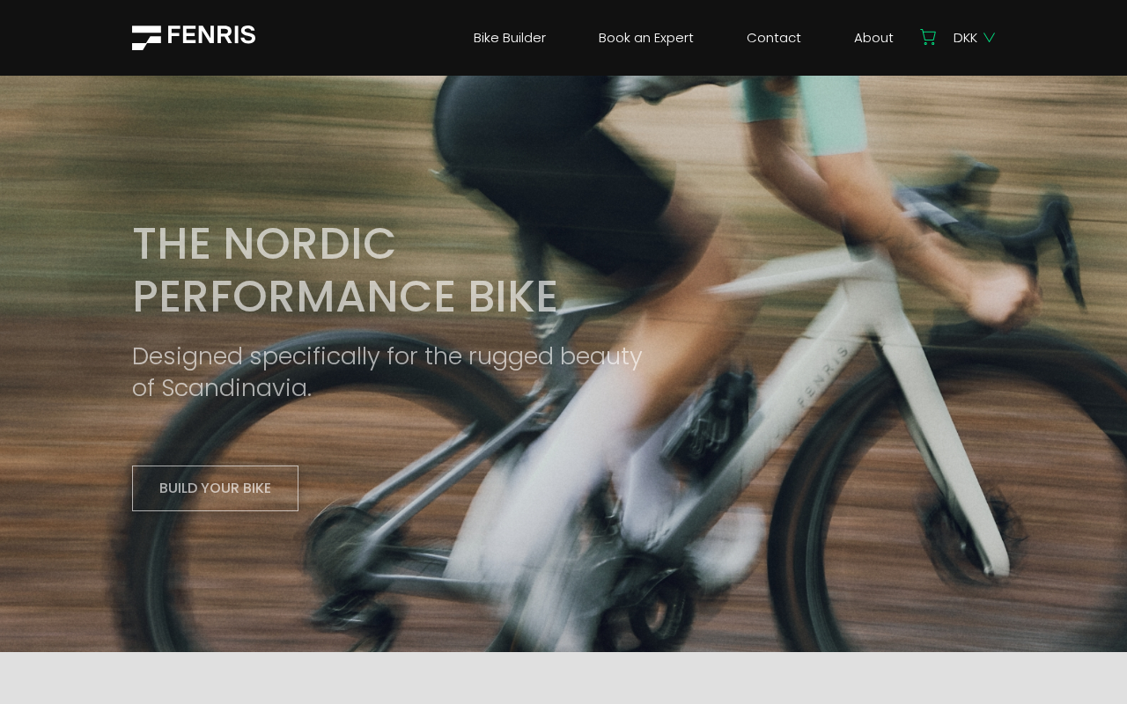The image size is (1127, 704).
Task: Open the Bike Builder menu item
Action: (510, 38)
